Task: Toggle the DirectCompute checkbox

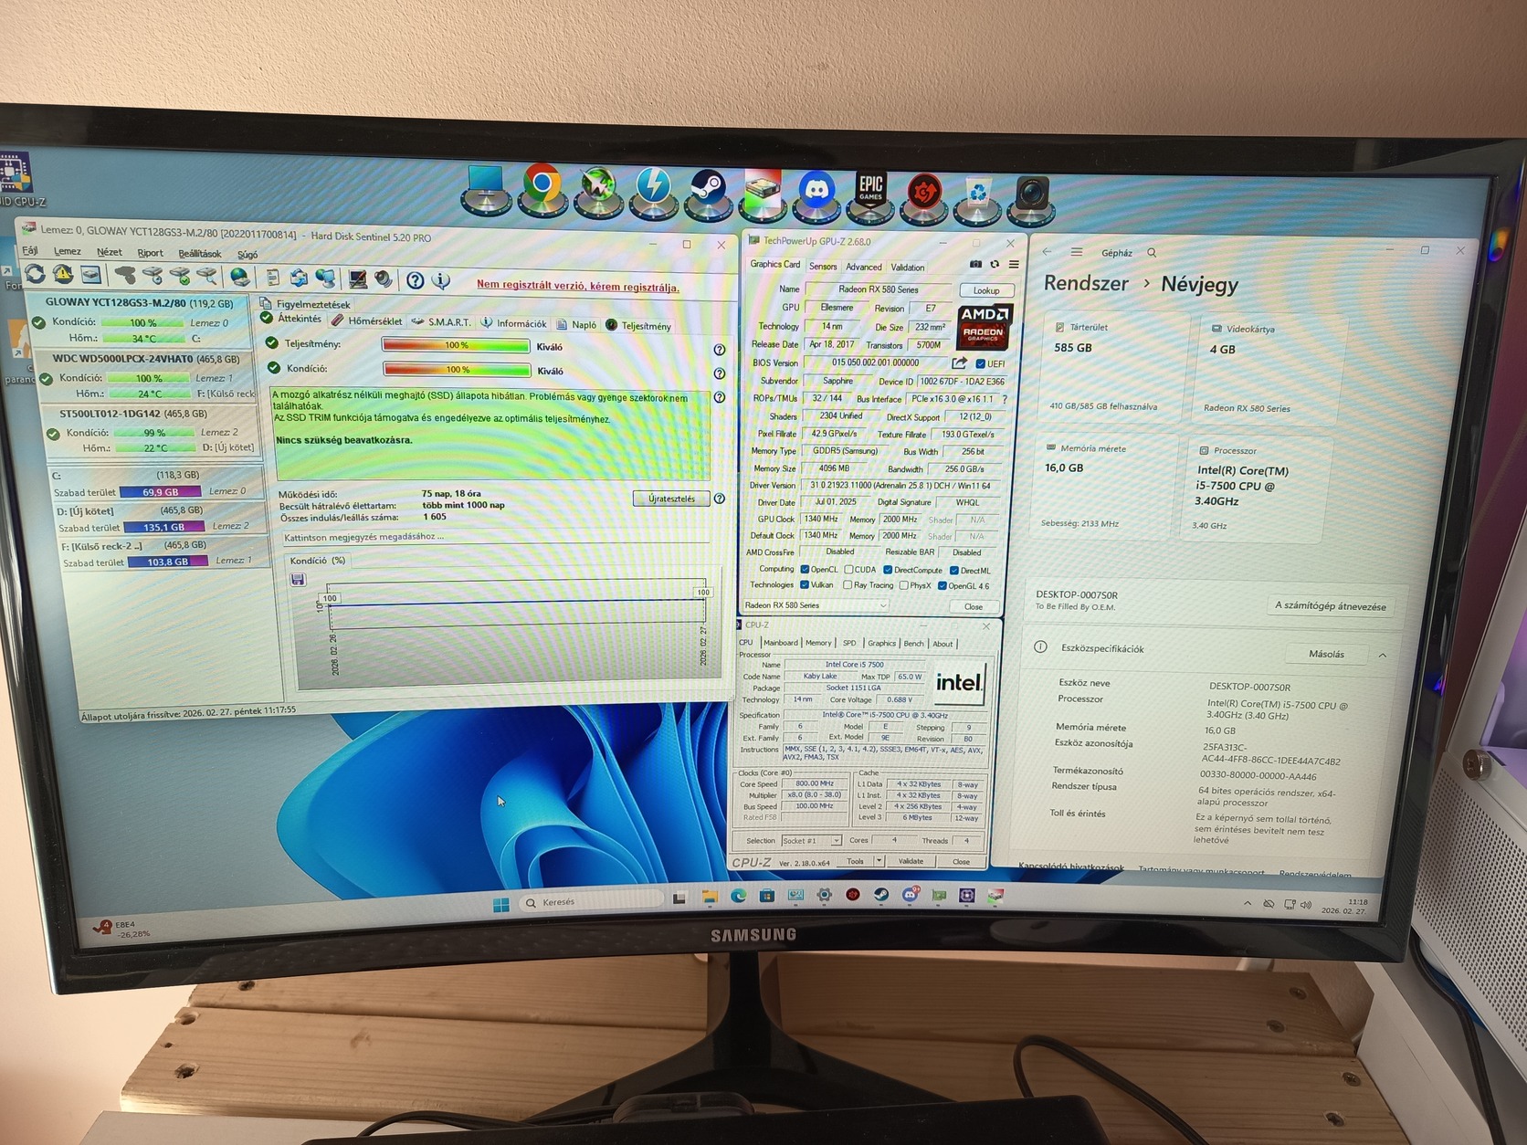Action: tap(888, 570)
